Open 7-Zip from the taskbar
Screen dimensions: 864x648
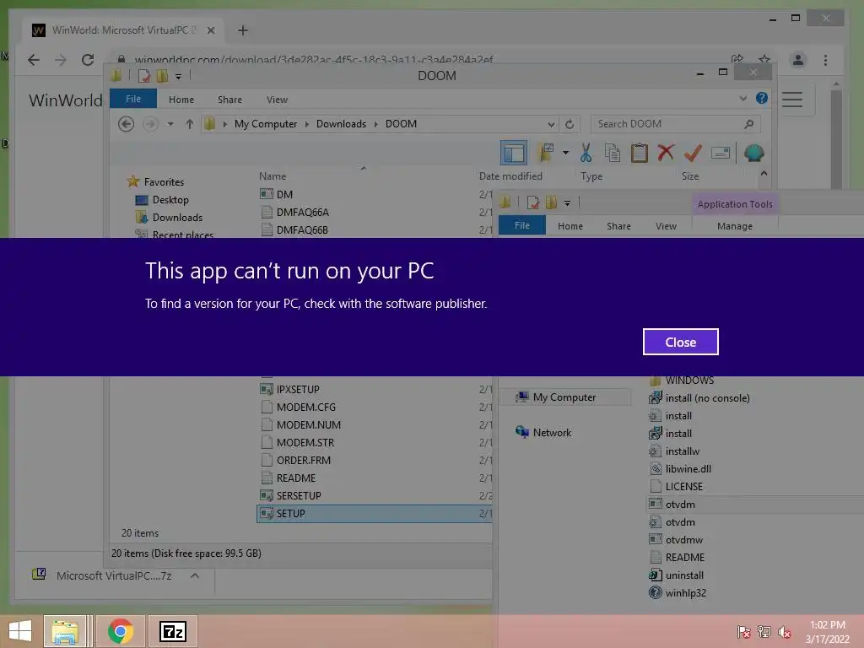(172, 631)
